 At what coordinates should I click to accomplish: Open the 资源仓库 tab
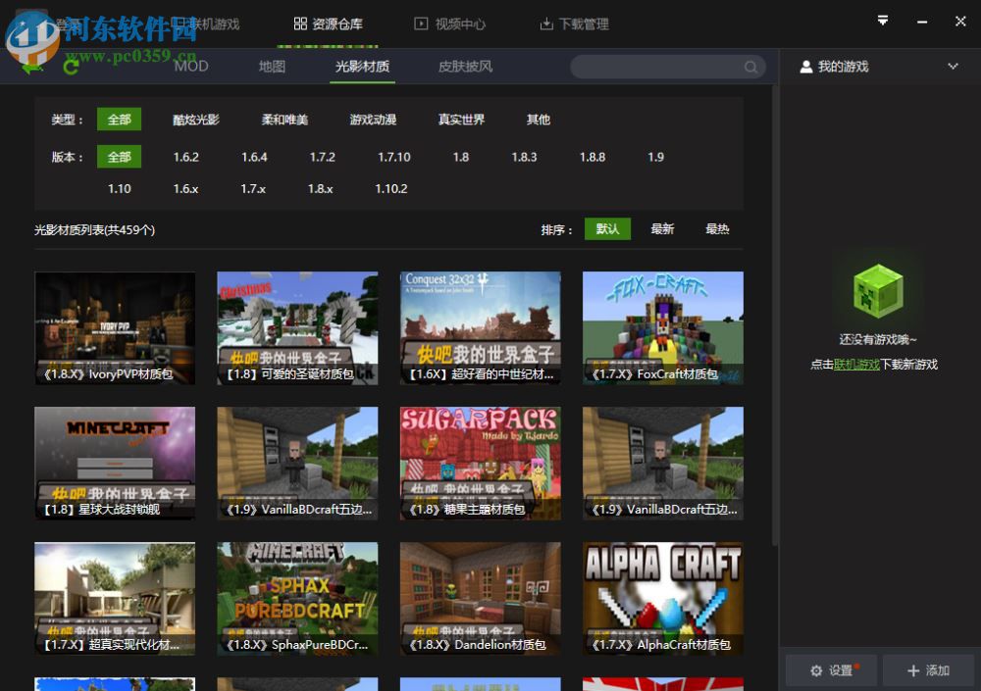(x=328, y=24)
